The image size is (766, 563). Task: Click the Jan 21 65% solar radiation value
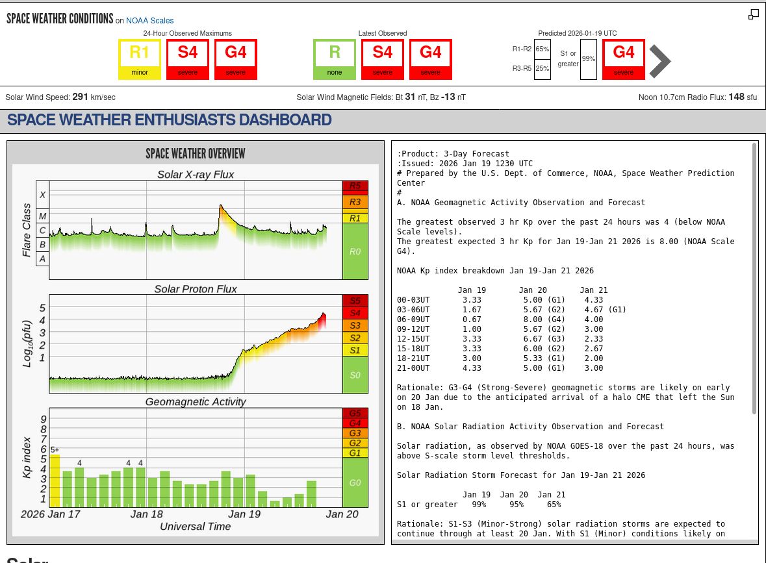tap(554, 505)
